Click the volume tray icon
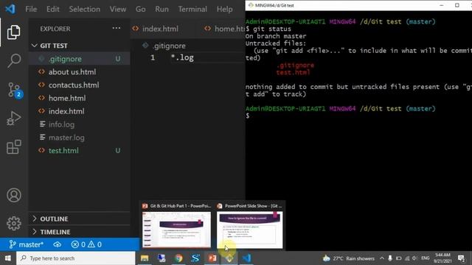This screenshot has width=472, height=265. [414, 258]
